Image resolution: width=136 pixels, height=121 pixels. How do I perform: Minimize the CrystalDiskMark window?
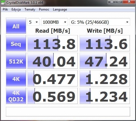point(112,2)
